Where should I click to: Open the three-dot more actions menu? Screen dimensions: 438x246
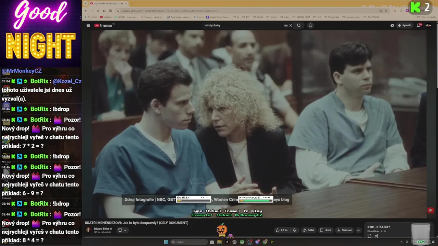click(359, 230)
